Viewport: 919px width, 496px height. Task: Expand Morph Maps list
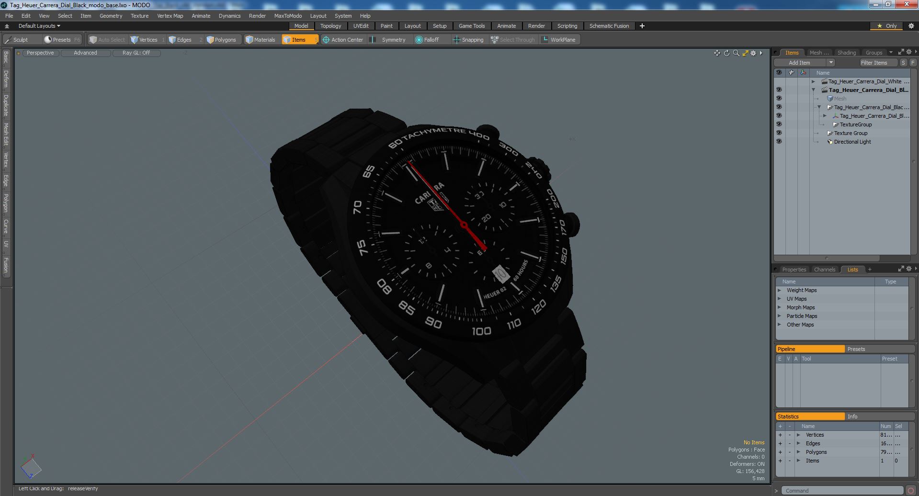click(x=779, y=307)
